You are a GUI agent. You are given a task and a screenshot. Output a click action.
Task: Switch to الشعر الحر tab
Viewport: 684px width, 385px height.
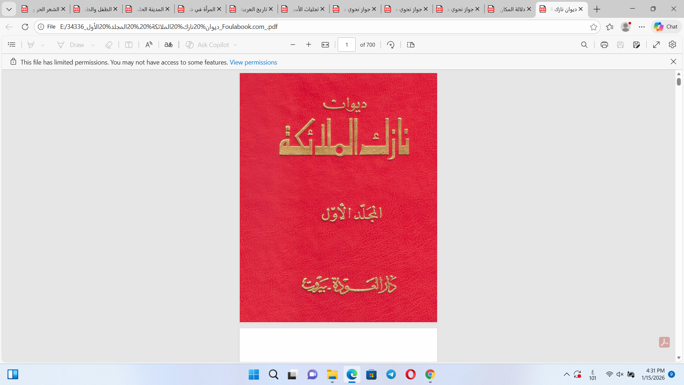pyautogui.click(x=44, y=9)
